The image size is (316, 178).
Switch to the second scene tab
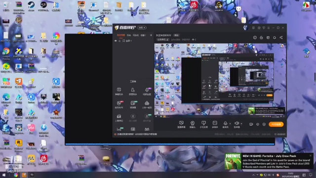coord(128,35)
